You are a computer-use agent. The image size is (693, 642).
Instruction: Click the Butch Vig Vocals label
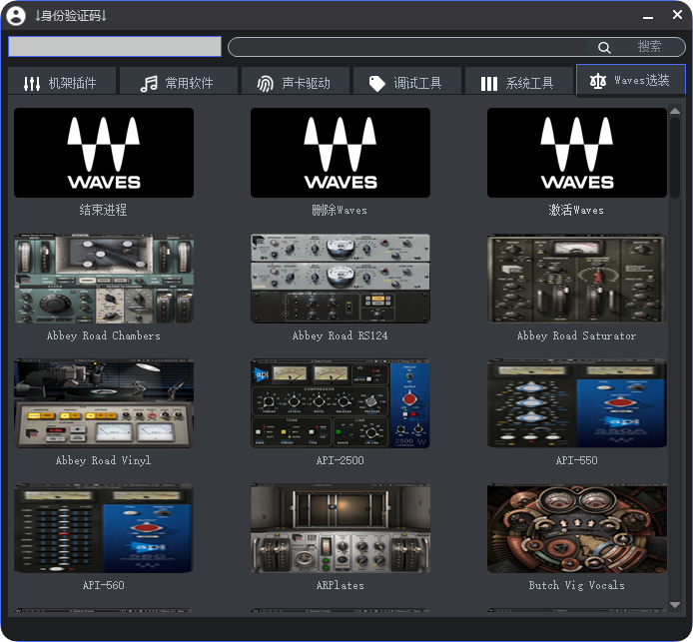pyautogui.click(x=576, y=585)
